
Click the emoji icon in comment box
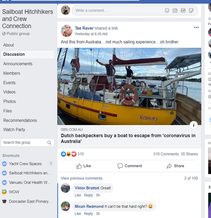pyautogui.click(x=167, y=11)
